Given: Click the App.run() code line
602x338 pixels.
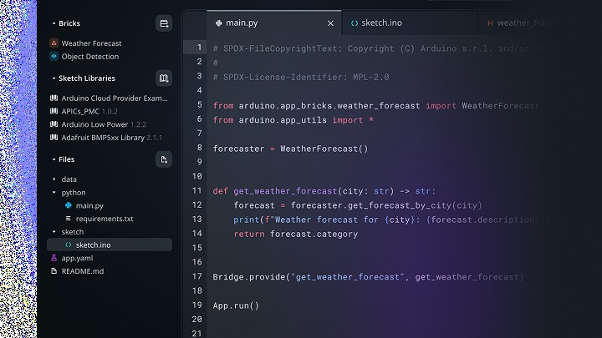Looking at the screenshot, I should tap(236, 305).
